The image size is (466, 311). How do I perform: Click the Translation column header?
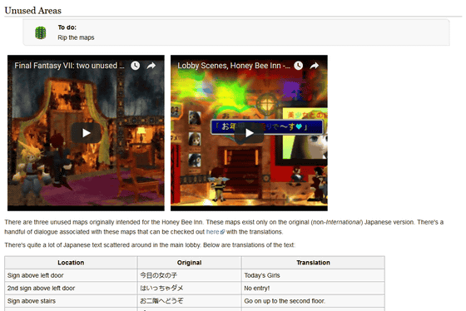tap(313, 263)
